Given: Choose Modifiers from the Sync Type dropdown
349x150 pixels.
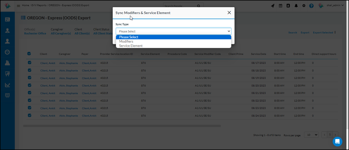Looking at the screenshot, I should click(127, 41).
